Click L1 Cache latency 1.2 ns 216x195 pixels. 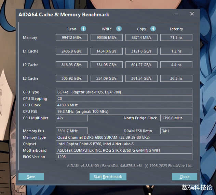click(x=176, y=51)
